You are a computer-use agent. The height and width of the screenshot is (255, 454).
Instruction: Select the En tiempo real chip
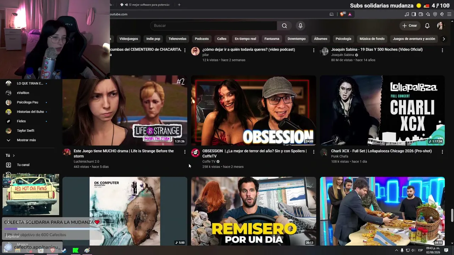click(245, 39)
